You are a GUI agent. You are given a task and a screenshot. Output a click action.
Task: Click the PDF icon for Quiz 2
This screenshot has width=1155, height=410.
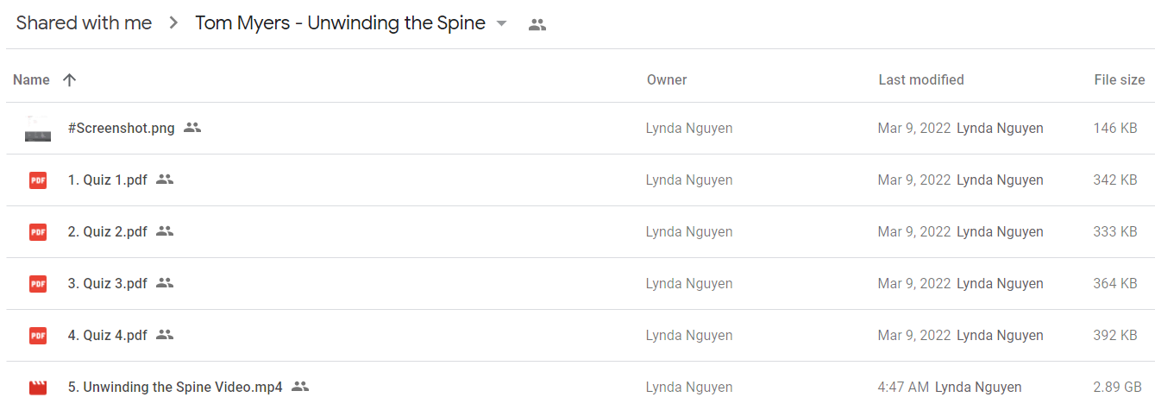click(38, 232)
